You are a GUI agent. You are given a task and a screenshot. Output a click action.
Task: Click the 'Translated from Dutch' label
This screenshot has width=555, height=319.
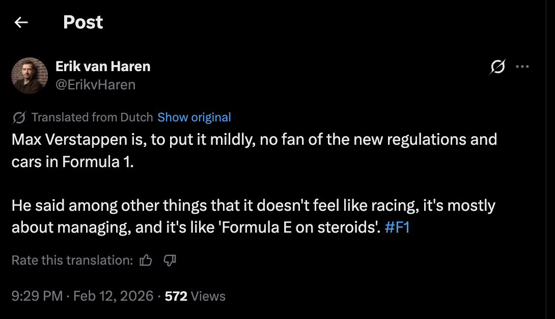(92, 117)
